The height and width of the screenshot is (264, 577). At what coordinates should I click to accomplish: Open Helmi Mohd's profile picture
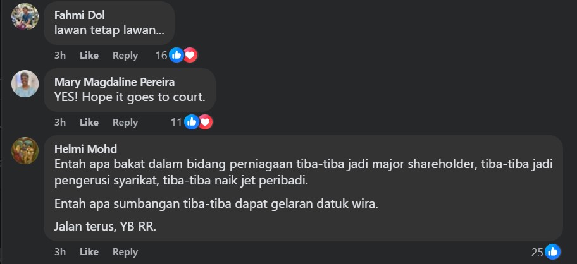(x=25, y=150)
